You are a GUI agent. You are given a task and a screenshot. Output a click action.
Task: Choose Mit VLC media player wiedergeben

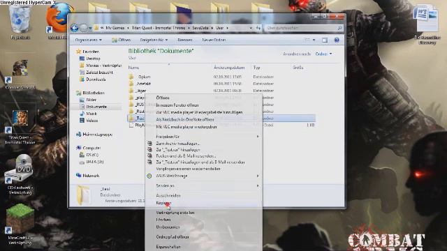[x=186, y=127]
